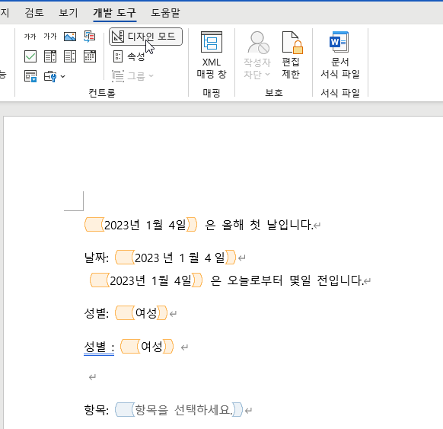Open the XML 매핑 창 pane
The width and height of the screenshot is (443, 429).
tap(212, 55)
